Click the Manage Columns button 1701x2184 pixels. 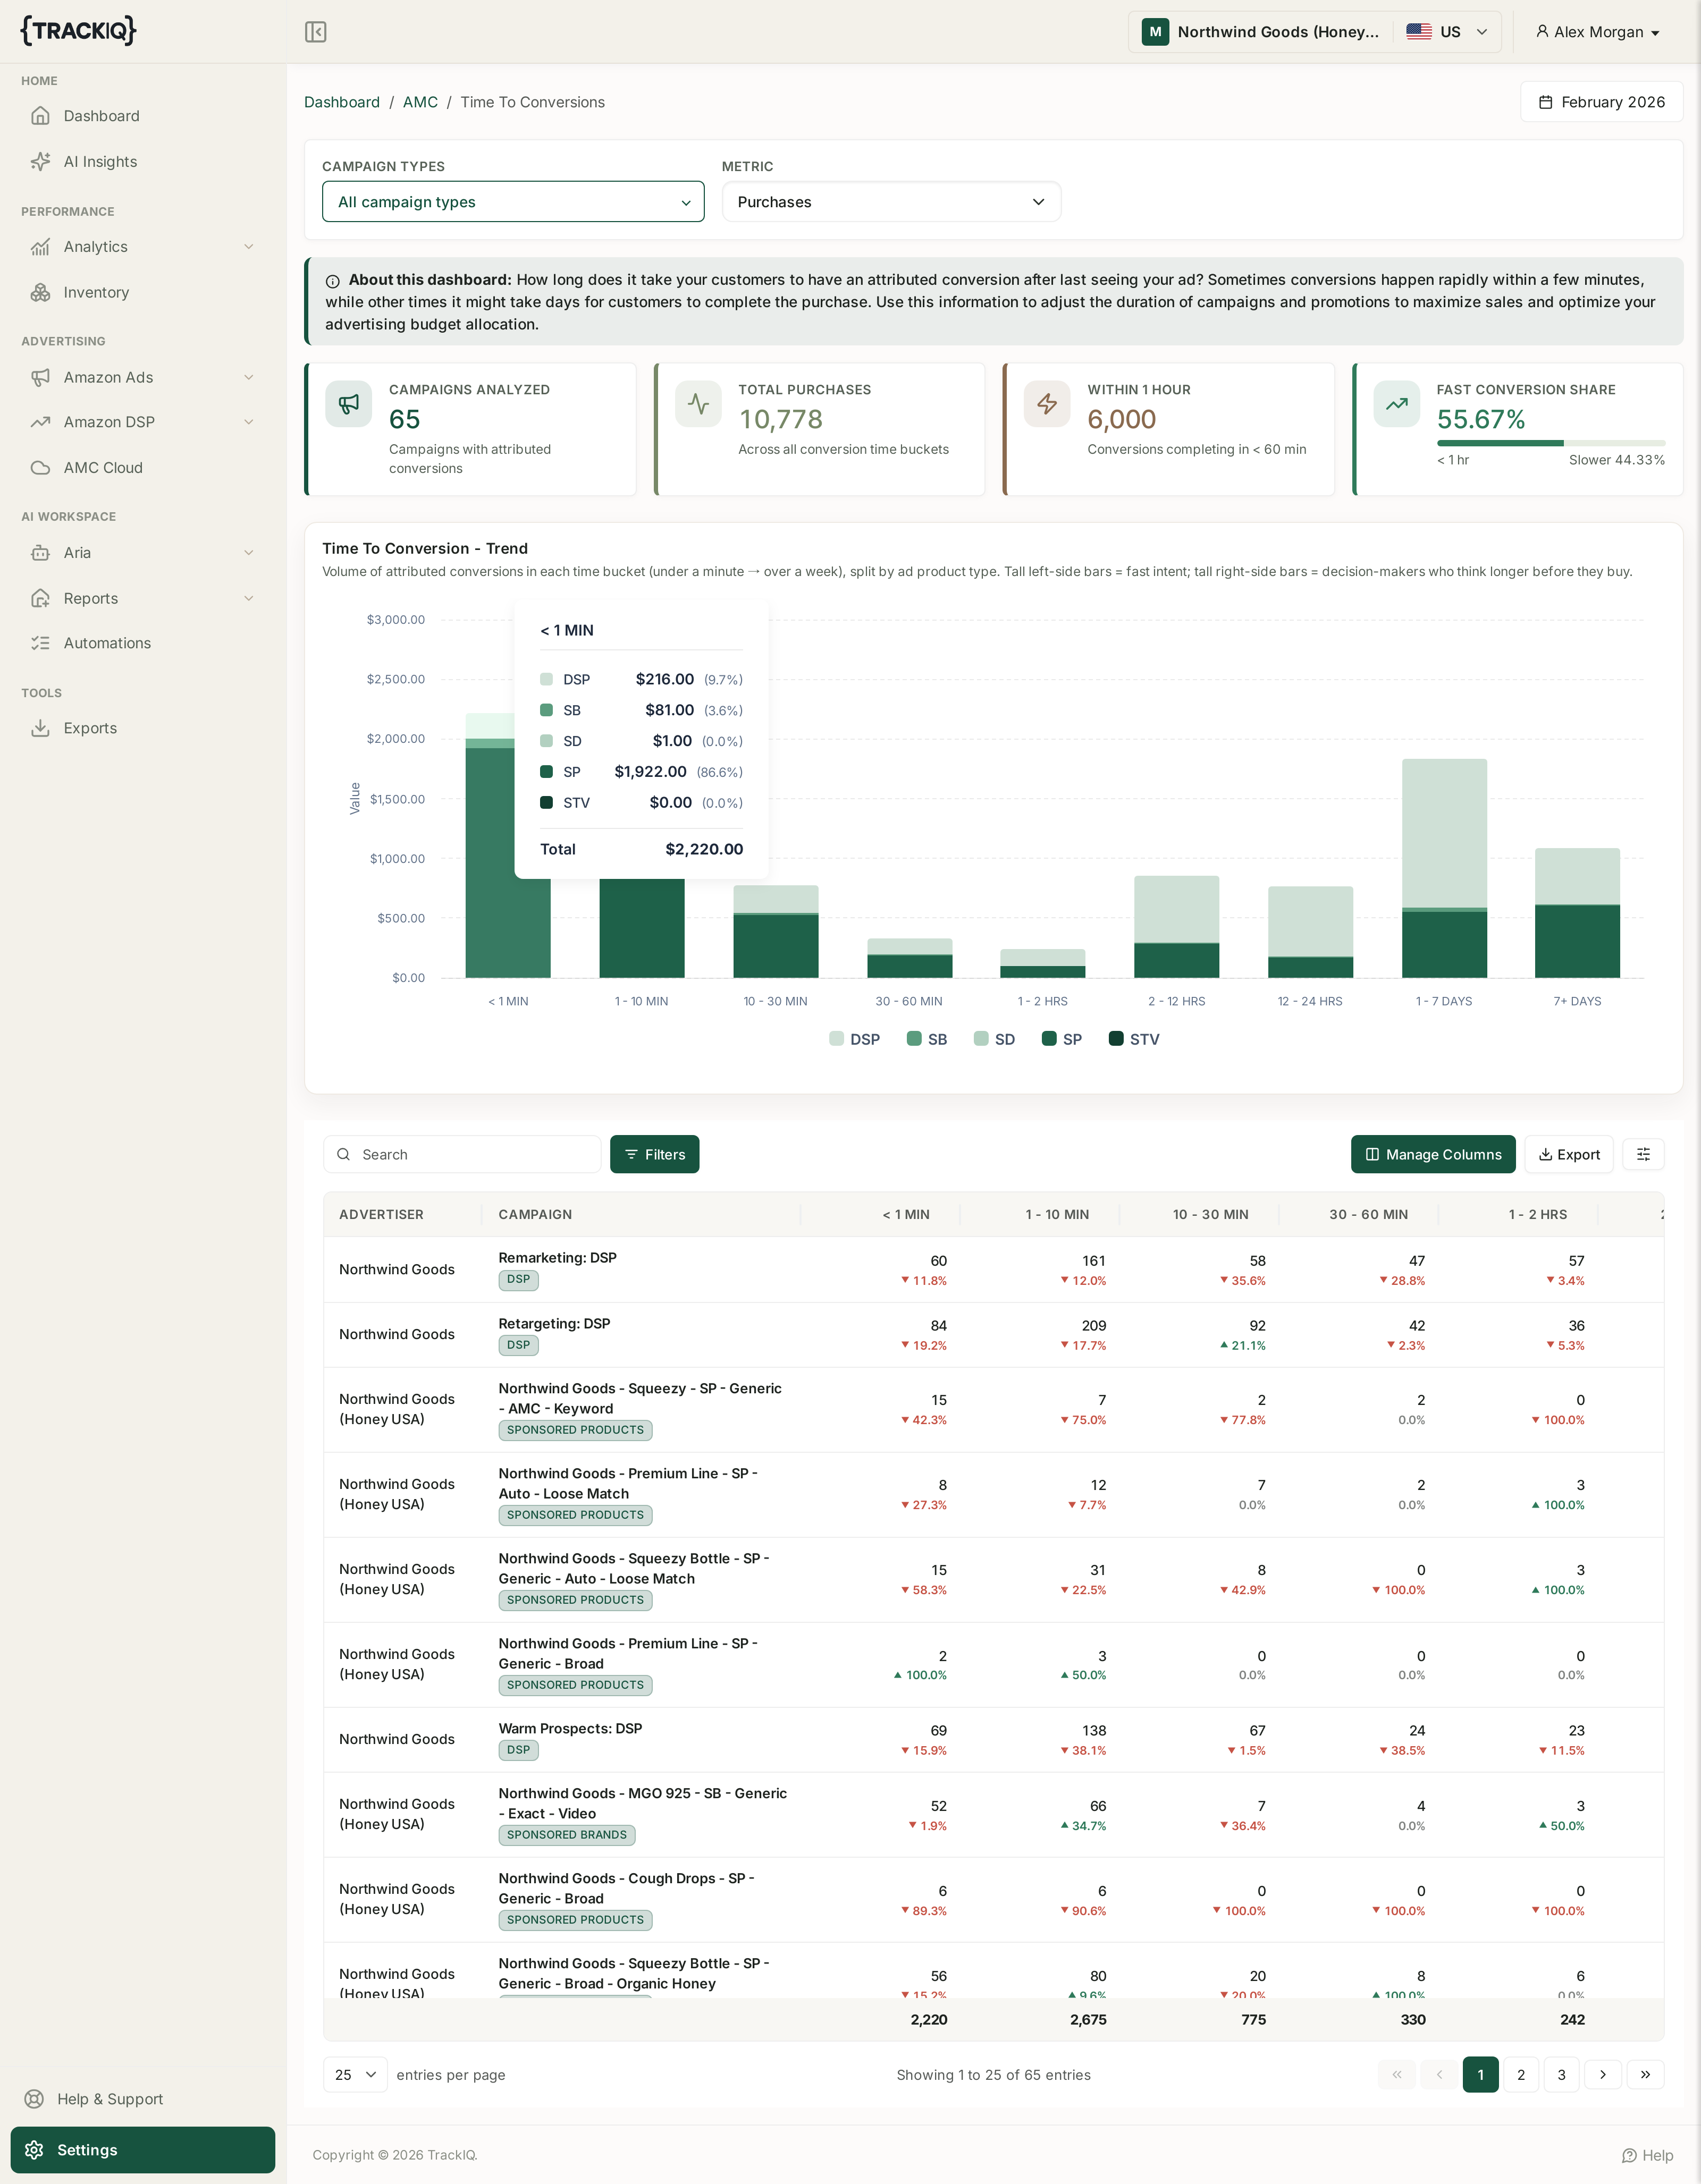1433,1154
